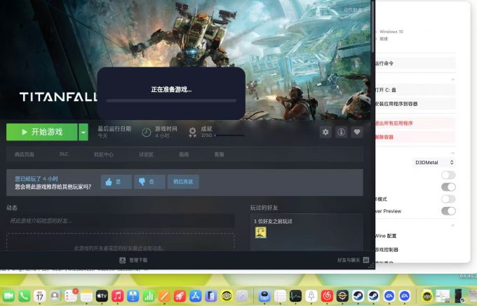The image size is (477, 306).
Task: Launch Music from the dock
Action: (x=117, y=296)
